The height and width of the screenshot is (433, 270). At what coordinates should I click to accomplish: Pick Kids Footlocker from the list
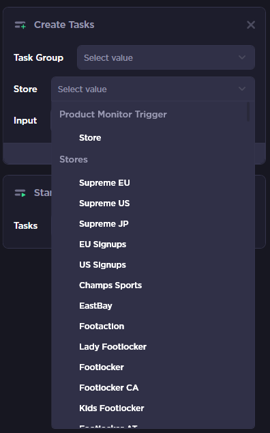153,408
